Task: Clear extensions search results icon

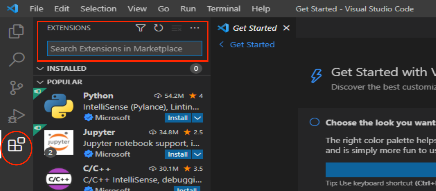Action: (176, 28)
